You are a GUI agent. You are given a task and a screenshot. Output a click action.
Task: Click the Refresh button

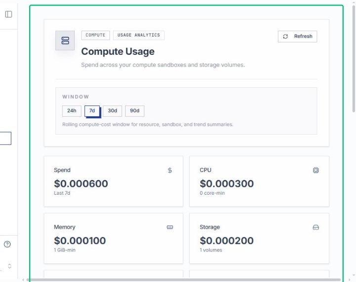coord(298,36)
